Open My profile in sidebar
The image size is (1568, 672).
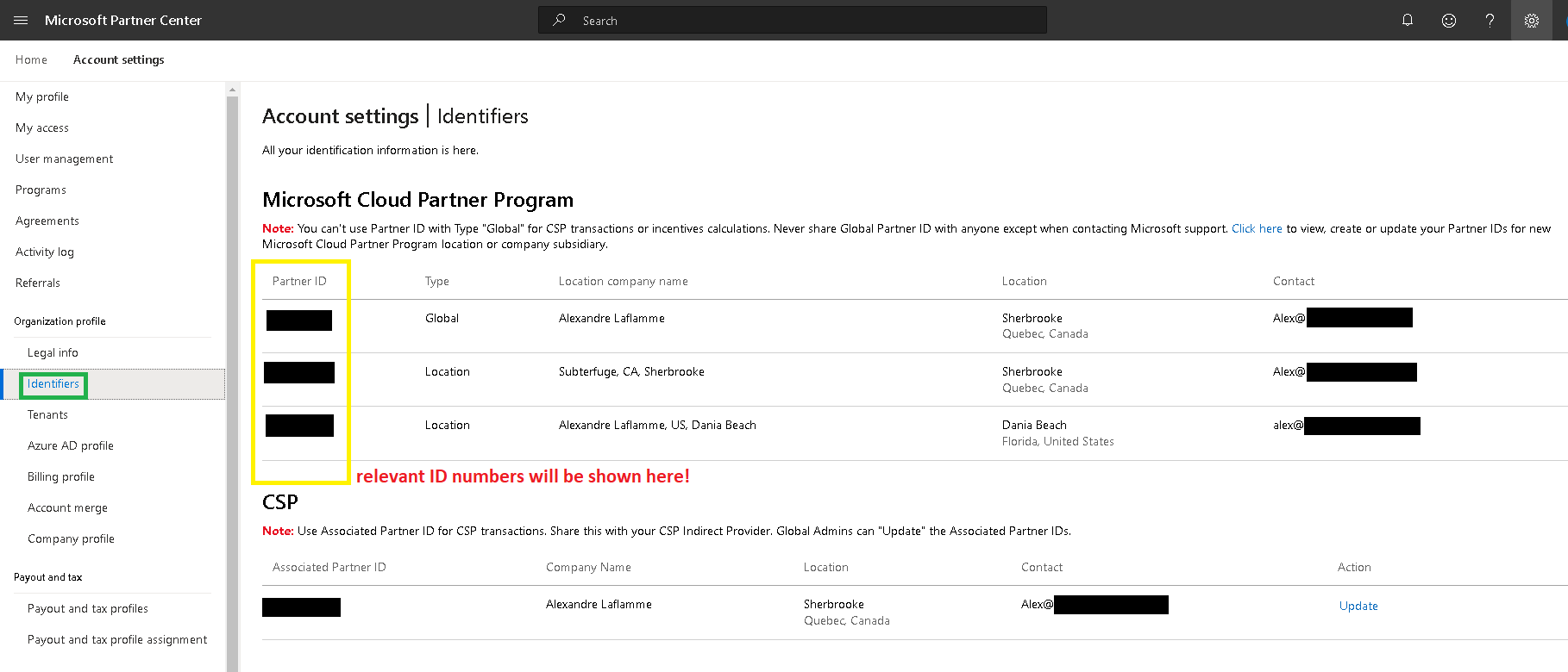tap(42, 96)
